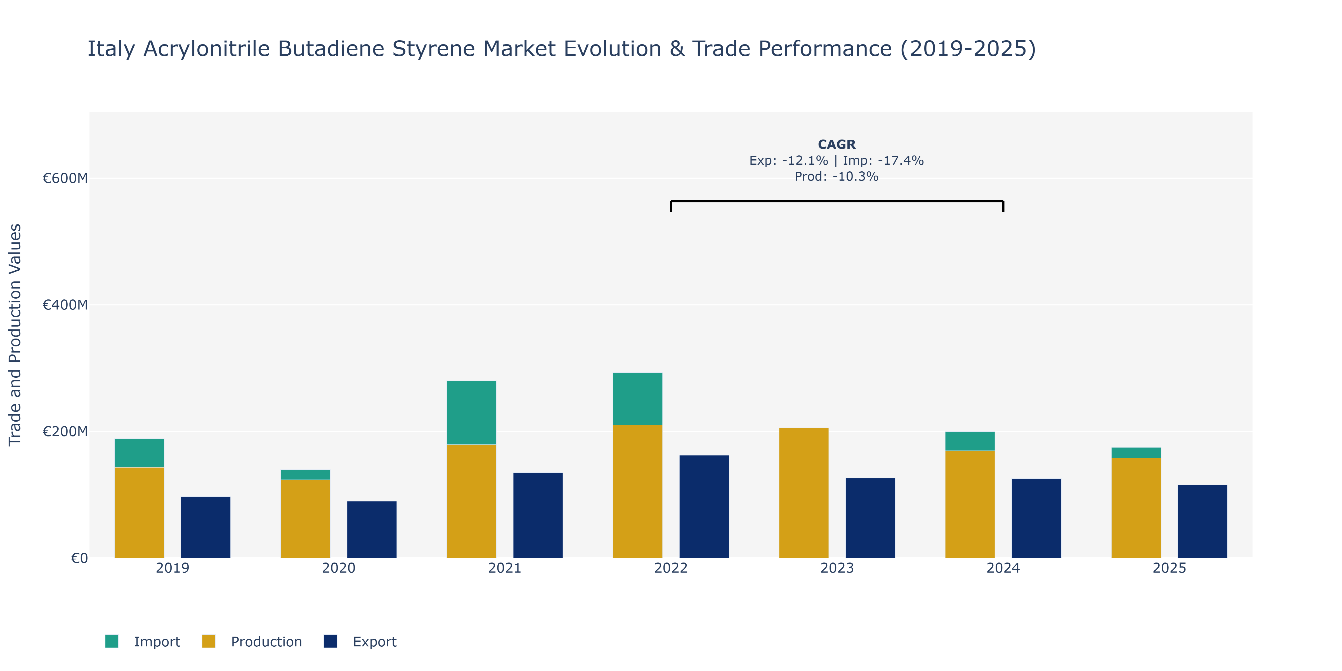Click the 2019 Export bar

tap(206, 527)
